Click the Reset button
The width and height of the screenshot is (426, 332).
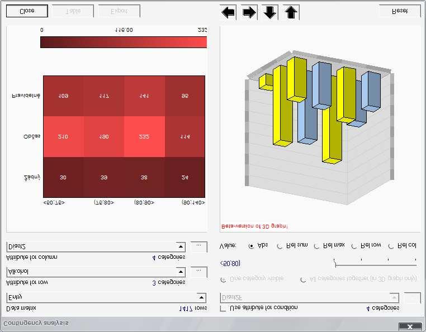pyautogui.click(x=400, y=11)
